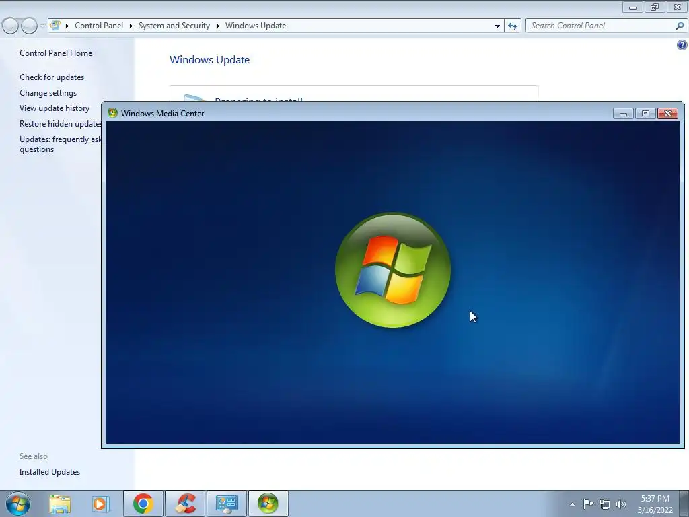The height and width of the screenshot is (517, 689).
Task: Click the Windows Media Center green logo
Action: pyautogui.click(x=393, y=270)
